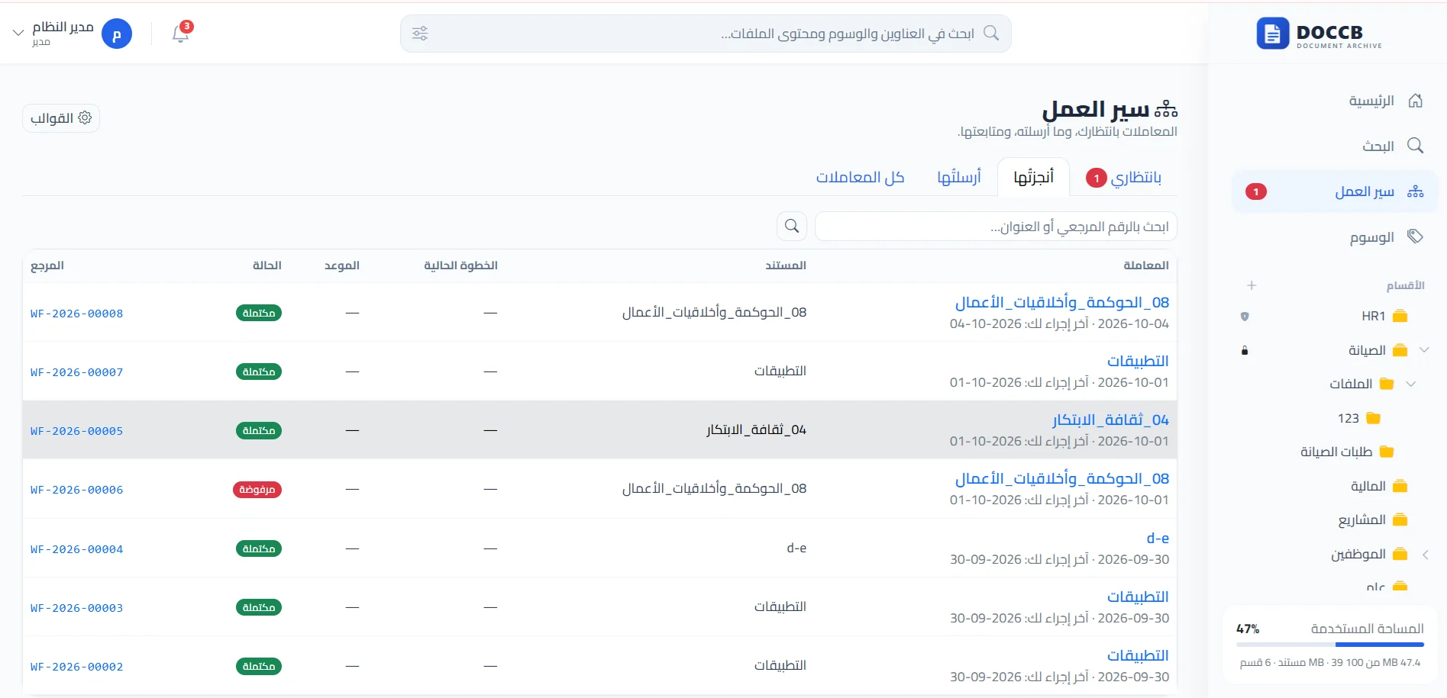Click the lock icon next to الصيانة
This screenshot has height=698, width=1447.
click(1245, 350)
